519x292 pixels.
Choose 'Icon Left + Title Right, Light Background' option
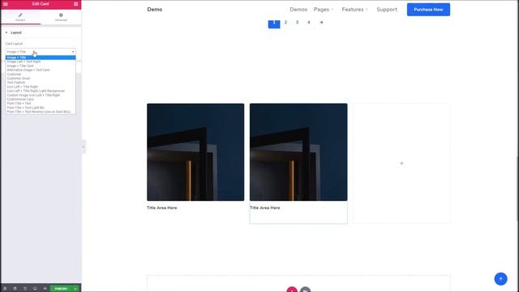click(41, 91)
